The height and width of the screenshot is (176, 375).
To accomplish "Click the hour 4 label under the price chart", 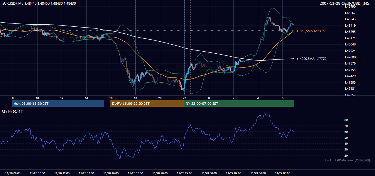I will (258, 98).
